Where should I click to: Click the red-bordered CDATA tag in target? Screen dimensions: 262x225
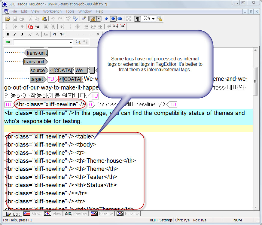(71, 79)
